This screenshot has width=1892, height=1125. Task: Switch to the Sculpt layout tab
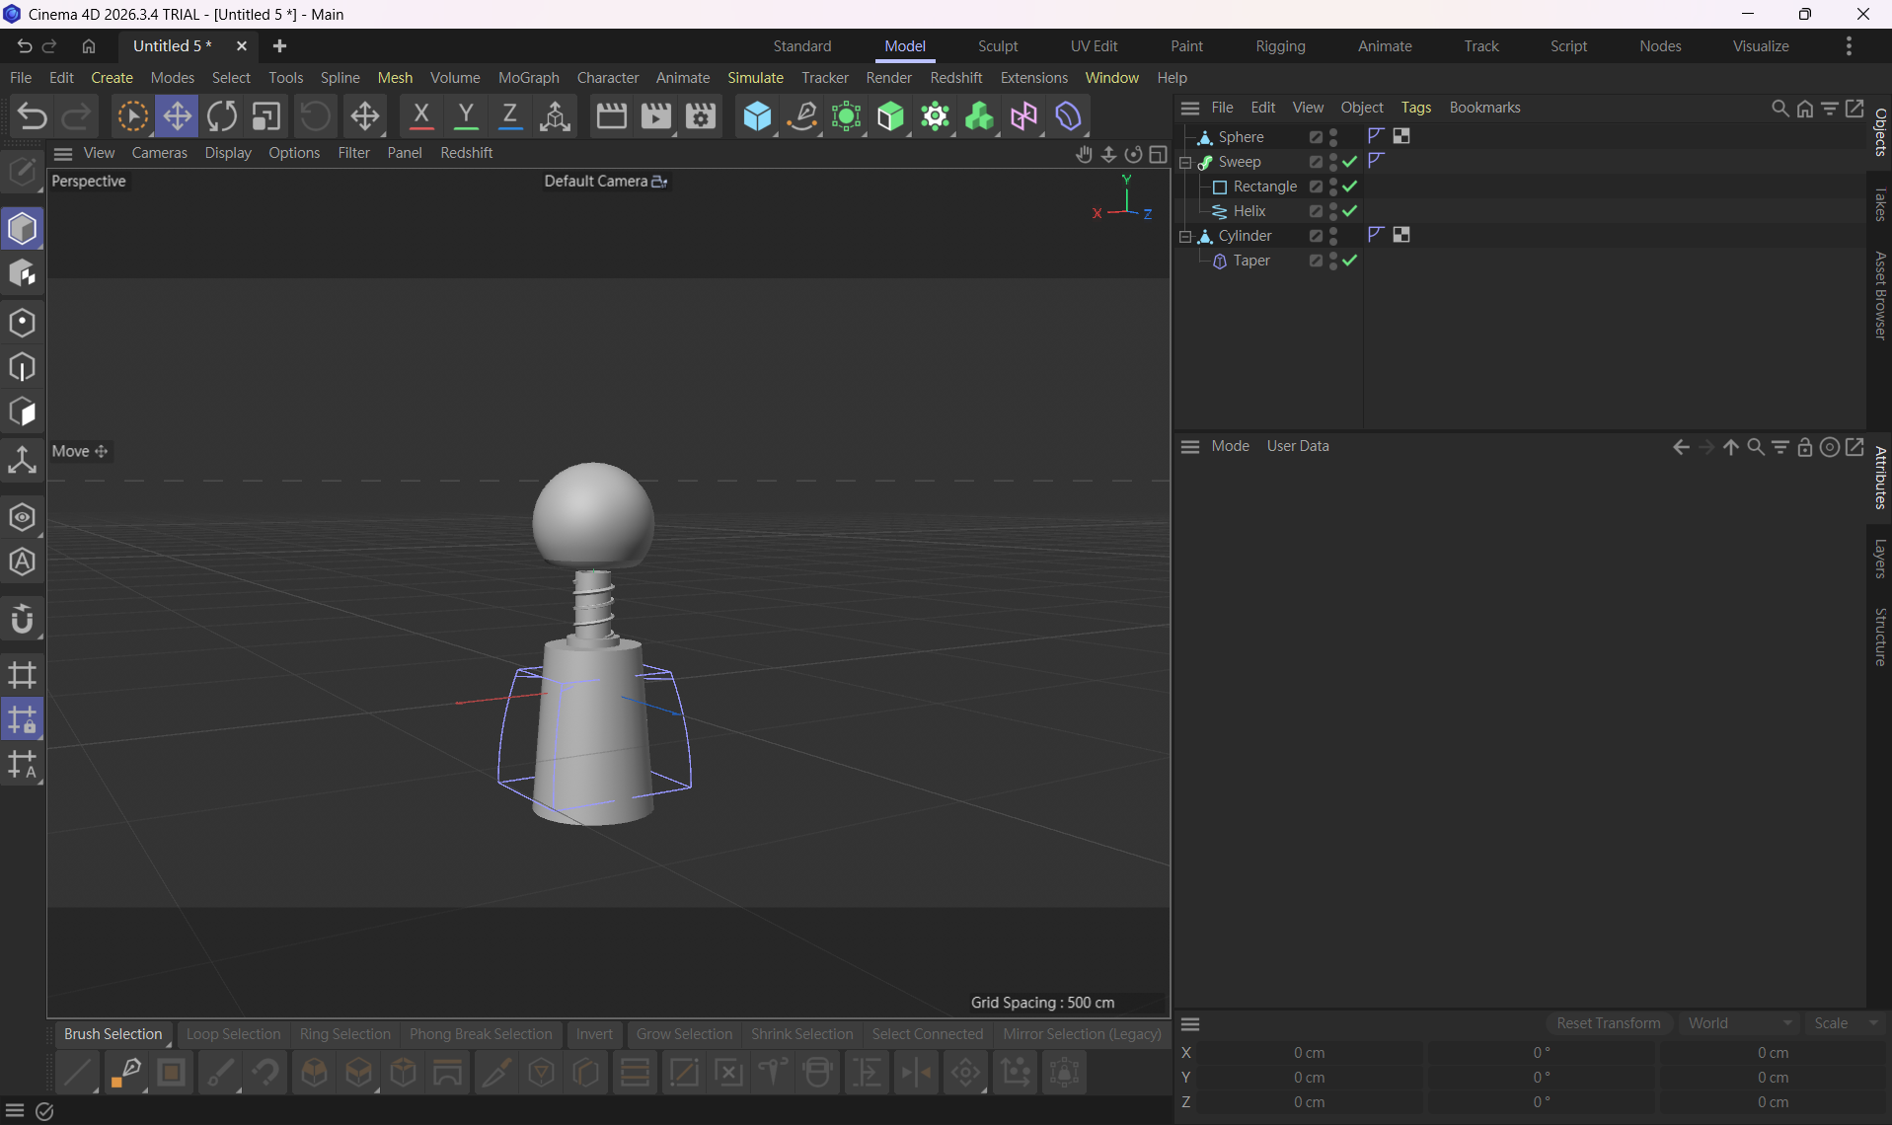(998, 46)
